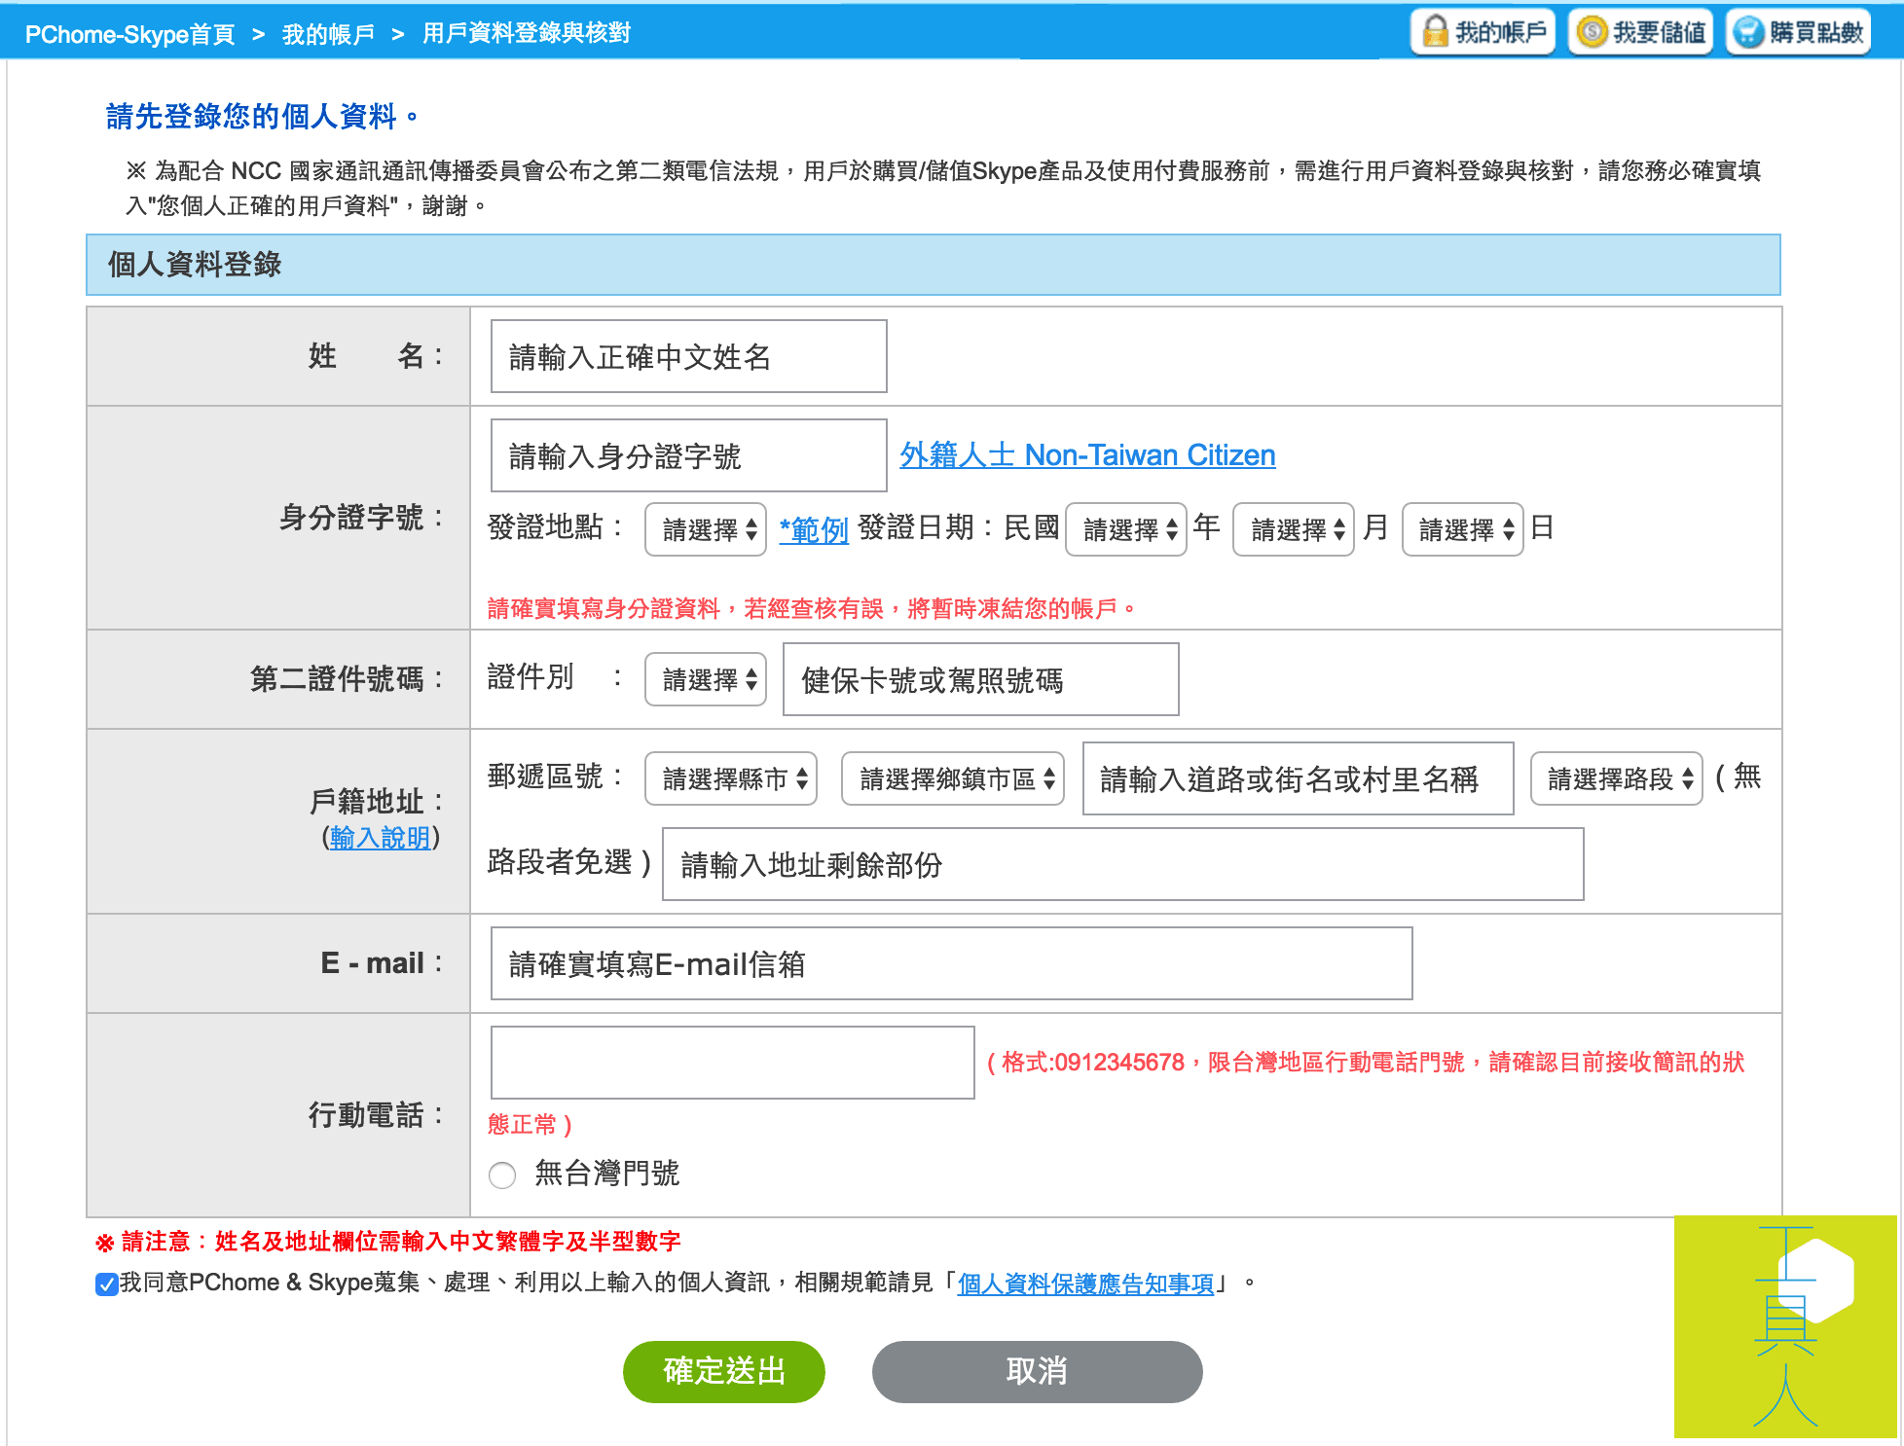The image size is (1904, 1446).
Task: Click the 取消 cancel button
Action: (x=1038, y=1371)
